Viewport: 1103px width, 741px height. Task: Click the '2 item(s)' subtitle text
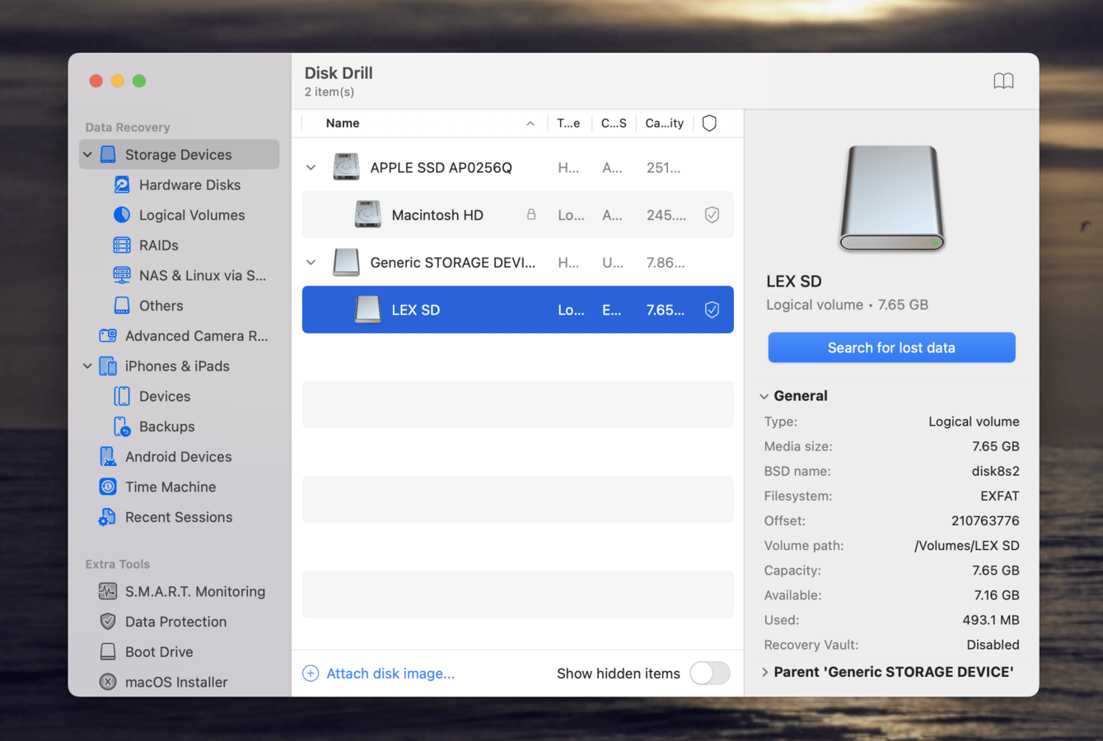pos(329,92)
